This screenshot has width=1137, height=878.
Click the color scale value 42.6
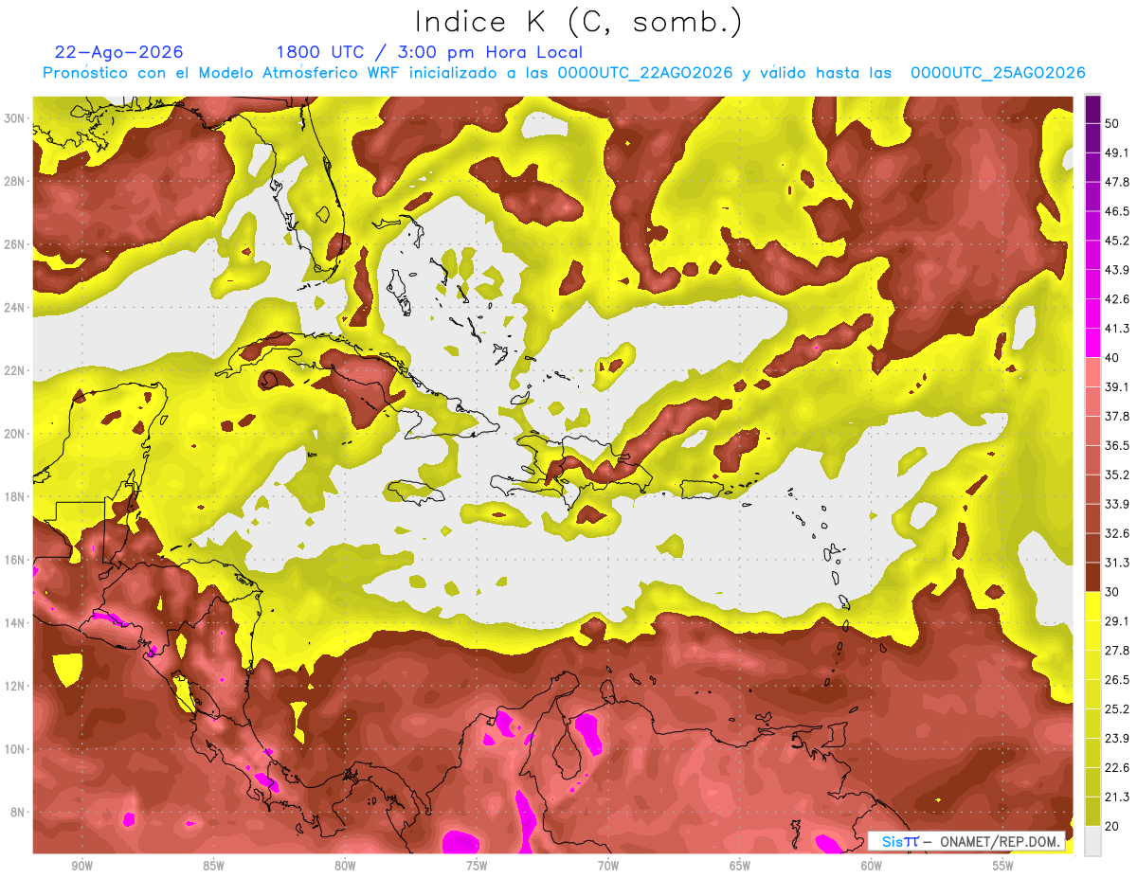tap(1117, 299)
